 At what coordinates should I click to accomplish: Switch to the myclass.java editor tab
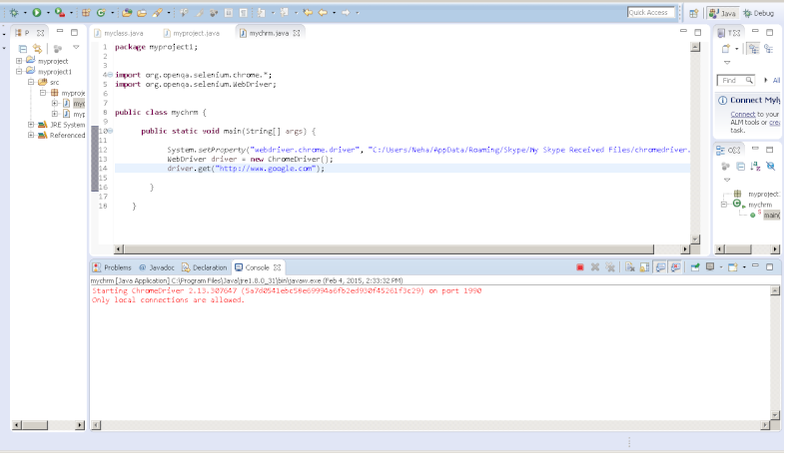(x=119, y=33)
